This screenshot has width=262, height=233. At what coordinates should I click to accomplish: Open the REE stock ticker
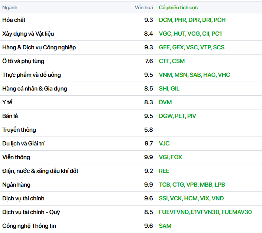click(164, 171)
